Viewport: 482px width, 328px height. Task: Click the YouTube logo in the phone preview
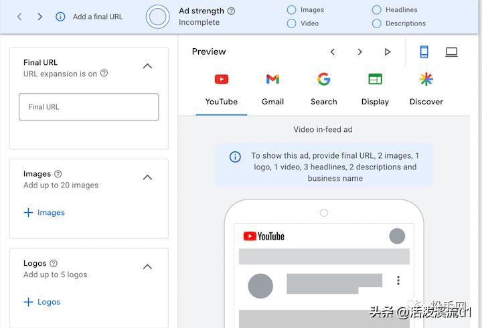pos(264,236)
